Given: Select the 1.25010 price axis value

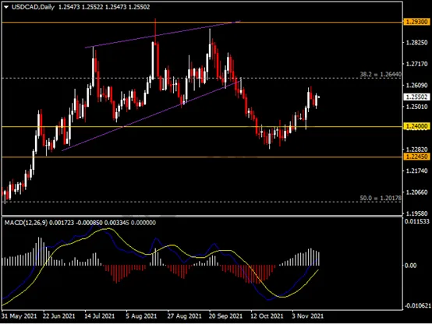Looking at the screenshot, I should (x=417, y=107).
